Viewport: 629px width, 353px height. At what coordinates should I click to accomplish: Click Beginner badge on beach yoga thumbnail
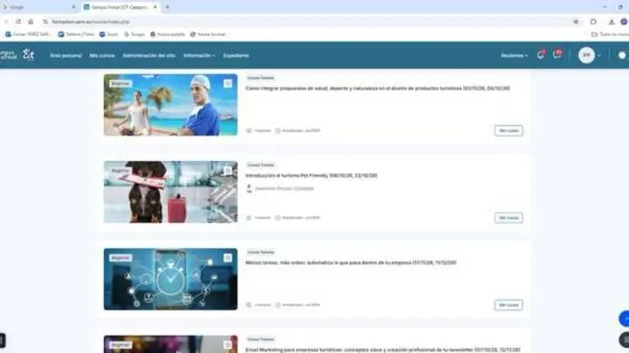coord(120,83)
